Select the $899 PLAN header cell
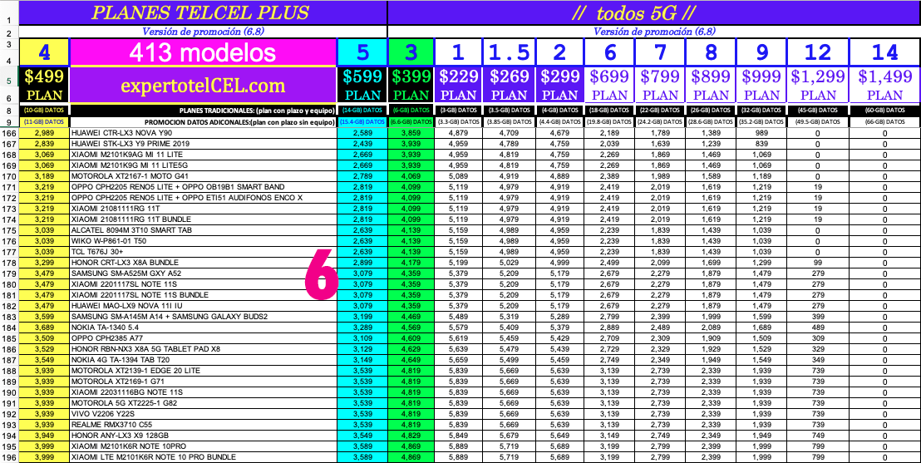This screenshot has height=463, width=921. (x=711, y=86)
